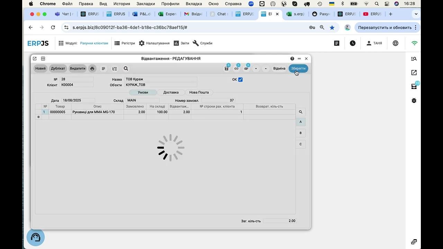Image resolution: width=443 pixels, height=249 pixels.
Task: Open the list search icon in right sidebar
Action: [x=414, y=59]
